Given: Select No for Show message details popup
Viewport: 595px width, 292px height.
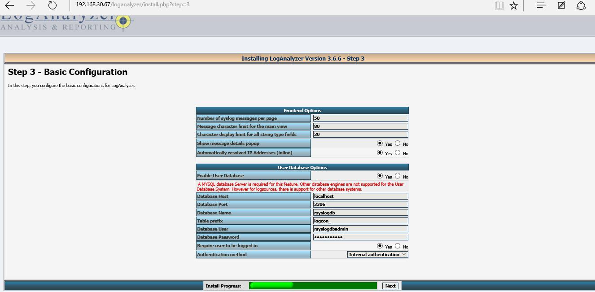Looking at the screenshot, I should point(398,143).
